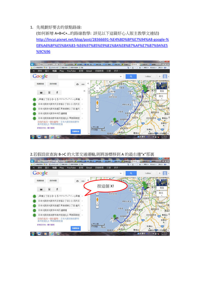Click the browser back arrow in step 1 screenshot

pyautogui.click(x=32, y=64)
